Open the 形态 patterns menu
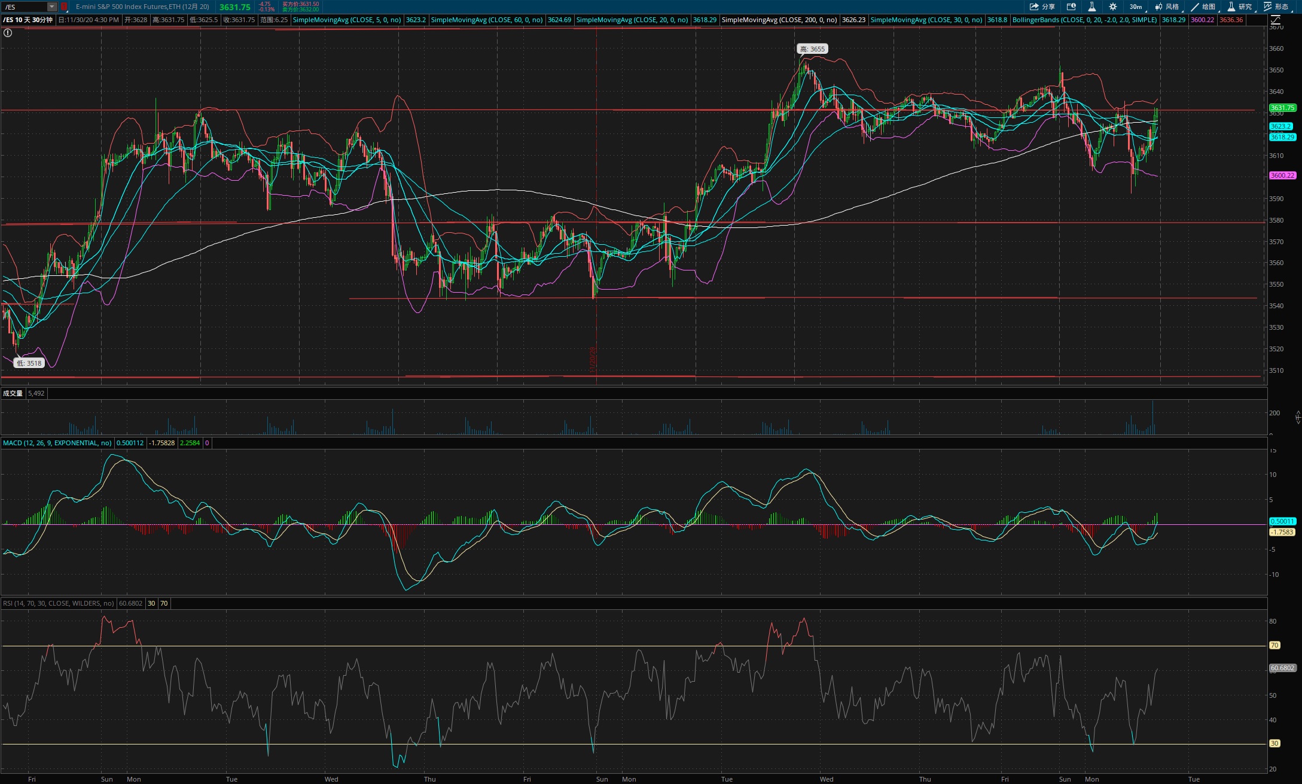Screen dimensions: 1302x784 pyautogui.click(x=1276, y=7)
